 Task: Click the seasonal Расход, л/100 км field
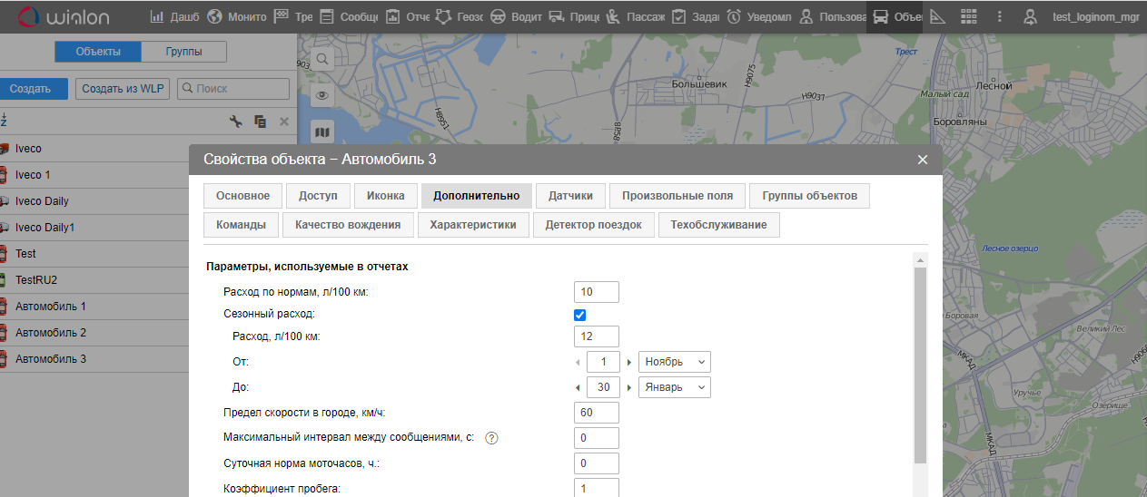tap(597, 336)
